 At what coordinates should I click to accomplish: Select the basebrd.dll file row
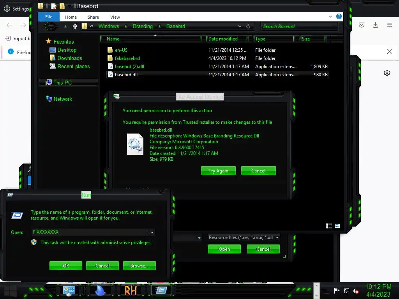(x=217, y=74)
